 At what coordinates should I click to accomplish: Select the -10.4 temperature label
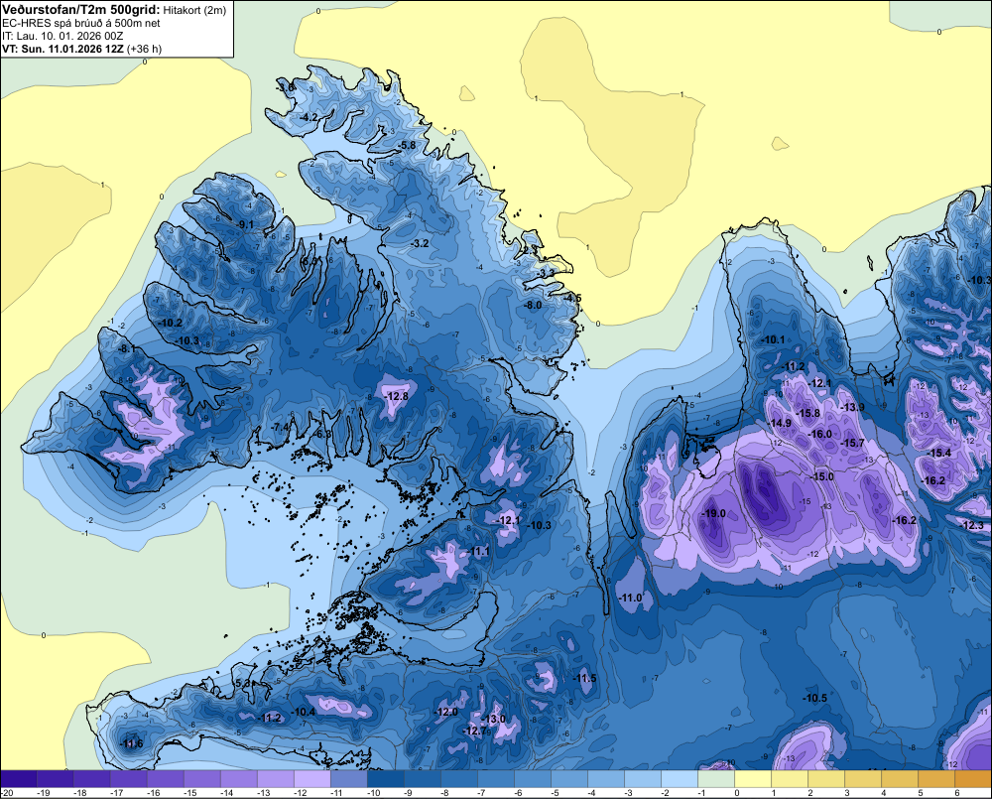[304, 712]
